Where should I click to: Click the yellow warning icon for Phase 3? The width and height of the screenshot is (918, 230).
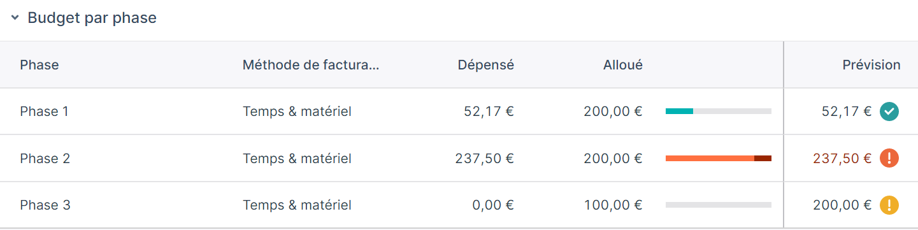click(889, 205)
